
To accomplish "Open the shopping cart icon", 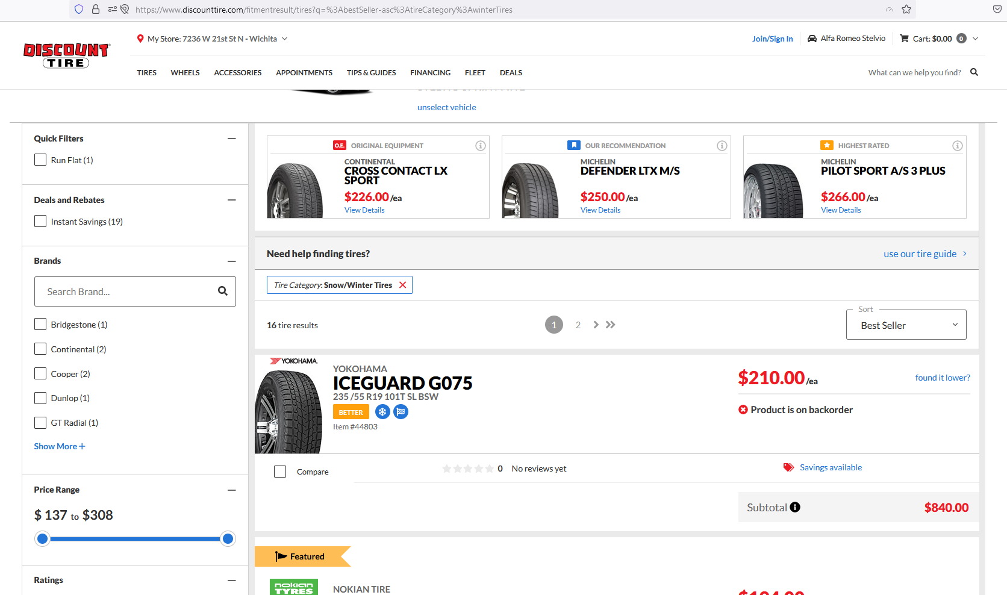I will tap(905, 38).
